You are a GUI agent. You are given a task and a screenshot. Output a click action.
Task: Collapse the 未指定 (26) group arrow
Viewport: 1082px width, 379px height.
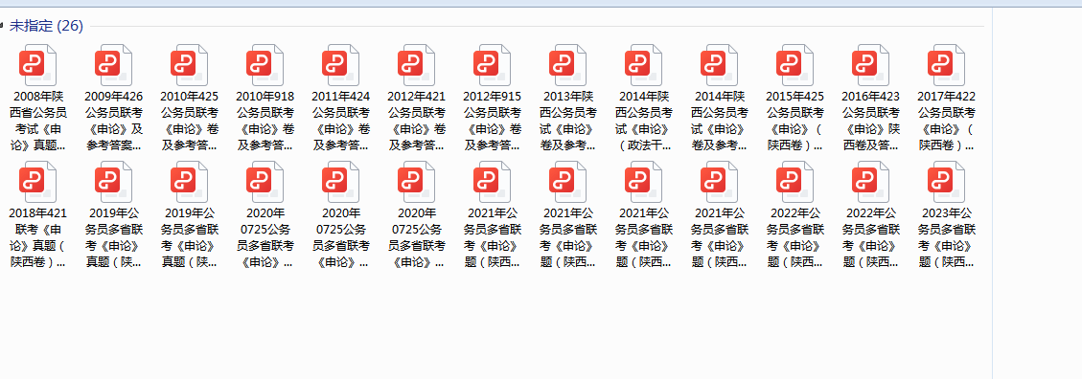[3, 27]
